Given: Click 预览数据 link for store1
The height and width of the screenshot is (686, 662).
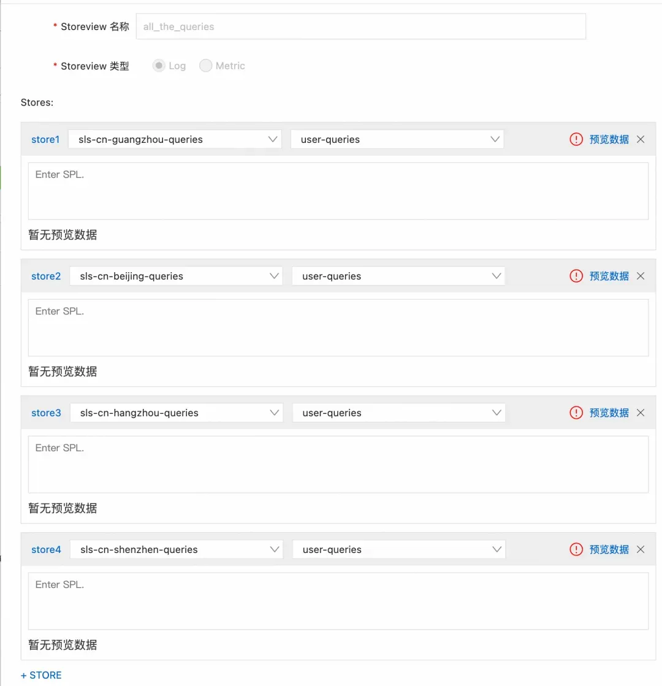Looking at the screenshot, I should coord(609,139).
